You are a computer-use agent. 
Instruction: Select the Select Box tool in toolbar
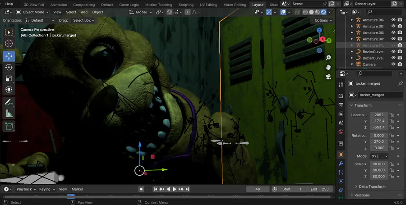coord(9,32)
